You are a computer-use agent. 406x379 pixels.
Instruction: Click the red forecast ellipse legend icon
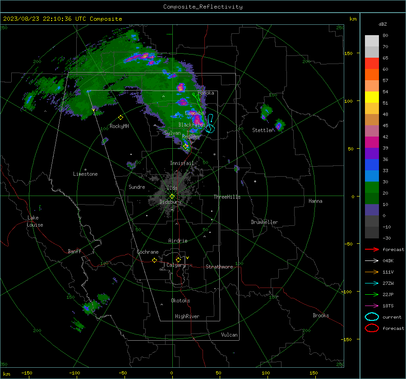coord(372,328)
